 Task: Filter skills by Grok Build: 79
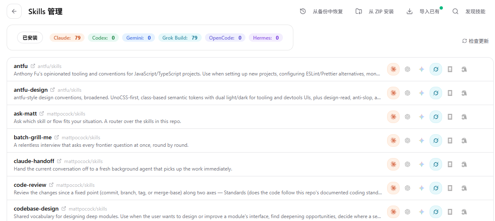(x=180, y=38)
